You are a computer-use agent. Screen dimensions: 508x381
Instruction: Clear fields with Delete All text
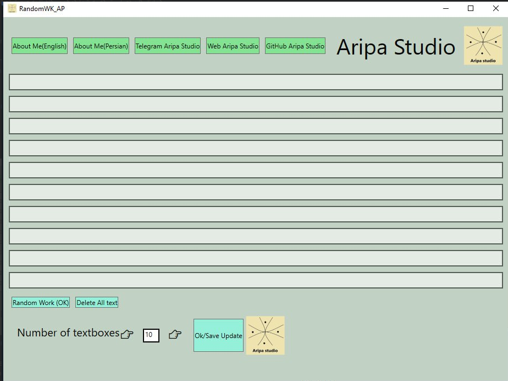click(97, 302)
